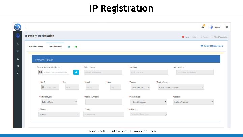The image size is (243, 137).
Task: Open the D.O.B calendar icon
Action: point(43,87)
